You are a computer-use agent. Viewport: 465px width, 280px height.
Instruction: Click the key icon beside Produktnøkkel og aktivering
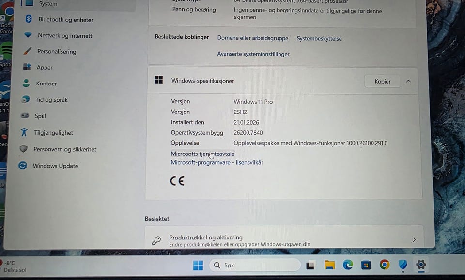156,240
